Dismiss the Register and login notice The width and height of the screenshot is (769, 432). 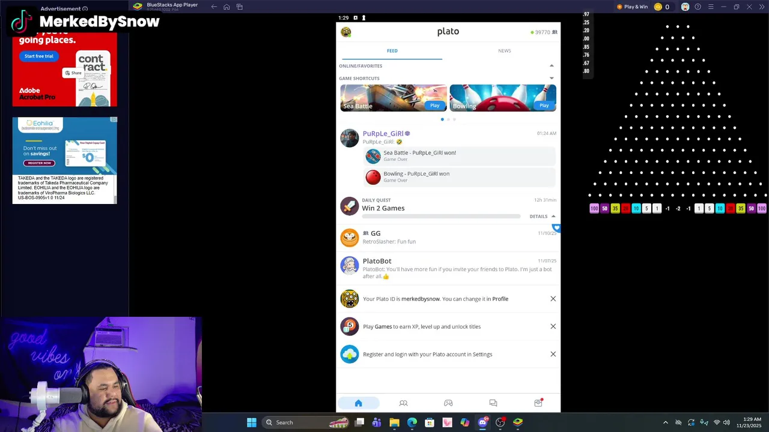tap(553, 354)
